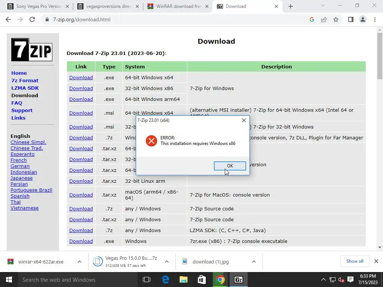Share this page via the share icon

coord(324,19)
